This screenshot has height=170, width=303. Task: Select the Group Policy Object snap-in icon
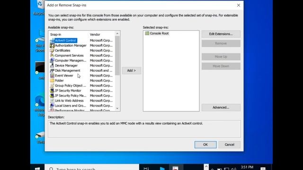[x=52, y=85]
